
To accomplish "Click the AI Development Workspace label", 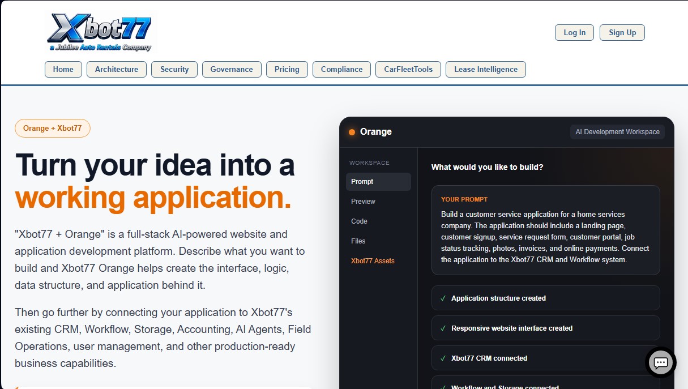I will click(x=618, y=132).
